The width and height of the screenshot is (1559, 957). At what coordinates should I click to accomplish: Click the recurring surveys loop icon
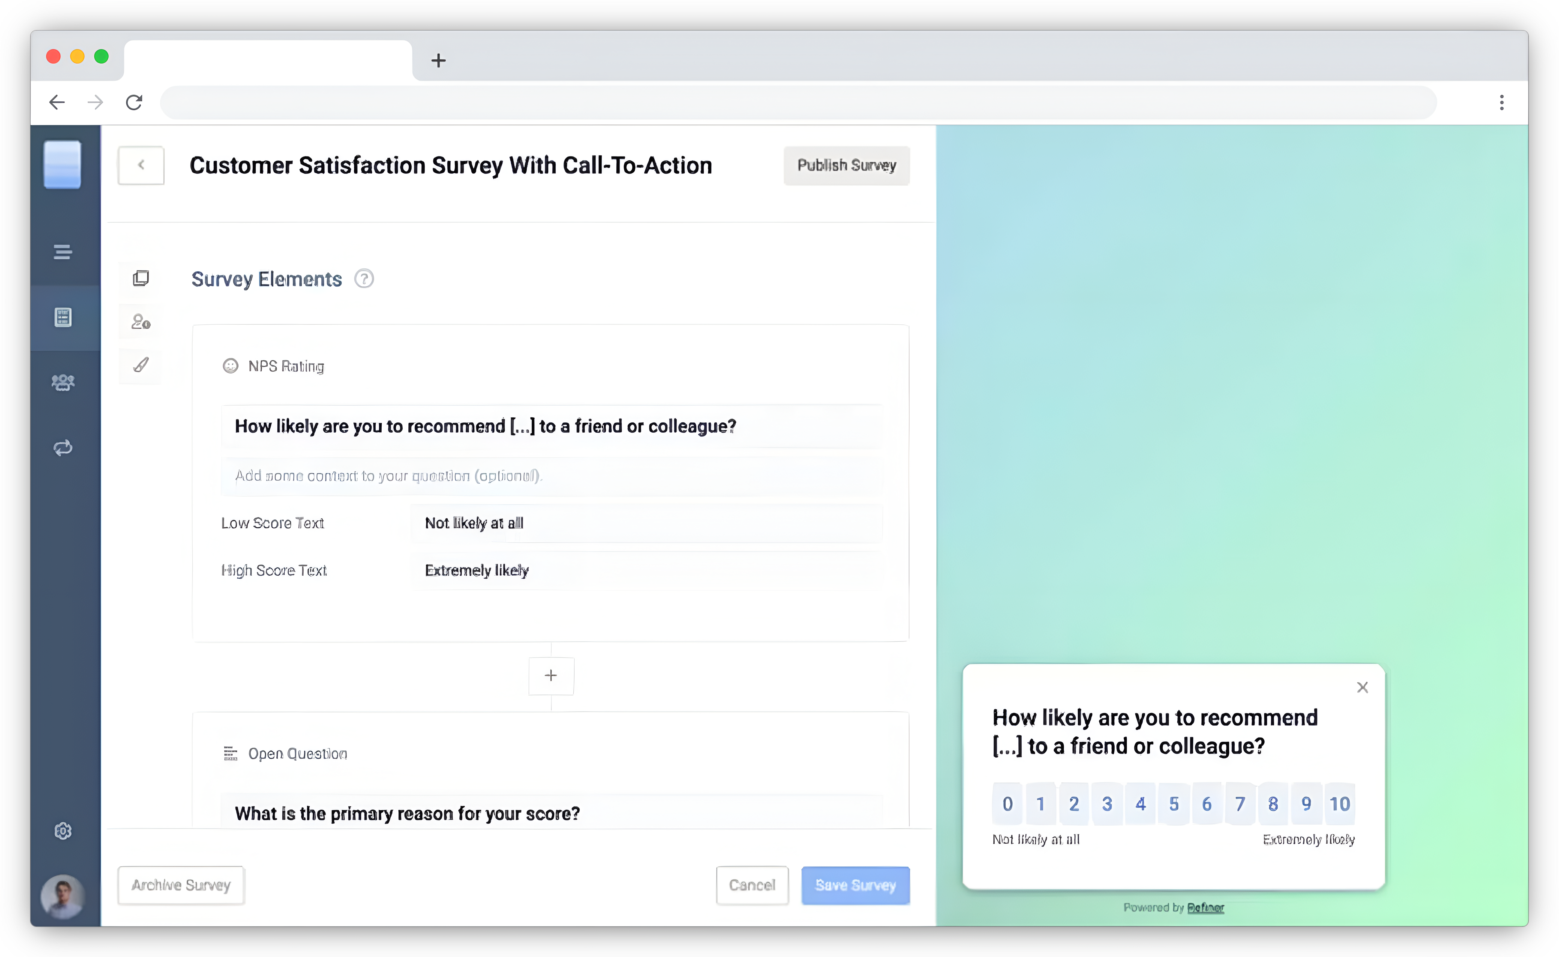[63, 448]
